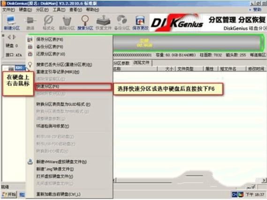Click the 开始 Start button
This screenshot has height=200, width=267.
[9, 194]
